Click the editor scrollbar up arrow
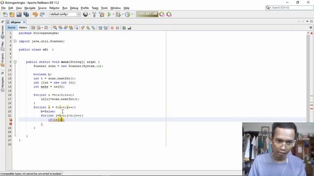 click(308, 33)
